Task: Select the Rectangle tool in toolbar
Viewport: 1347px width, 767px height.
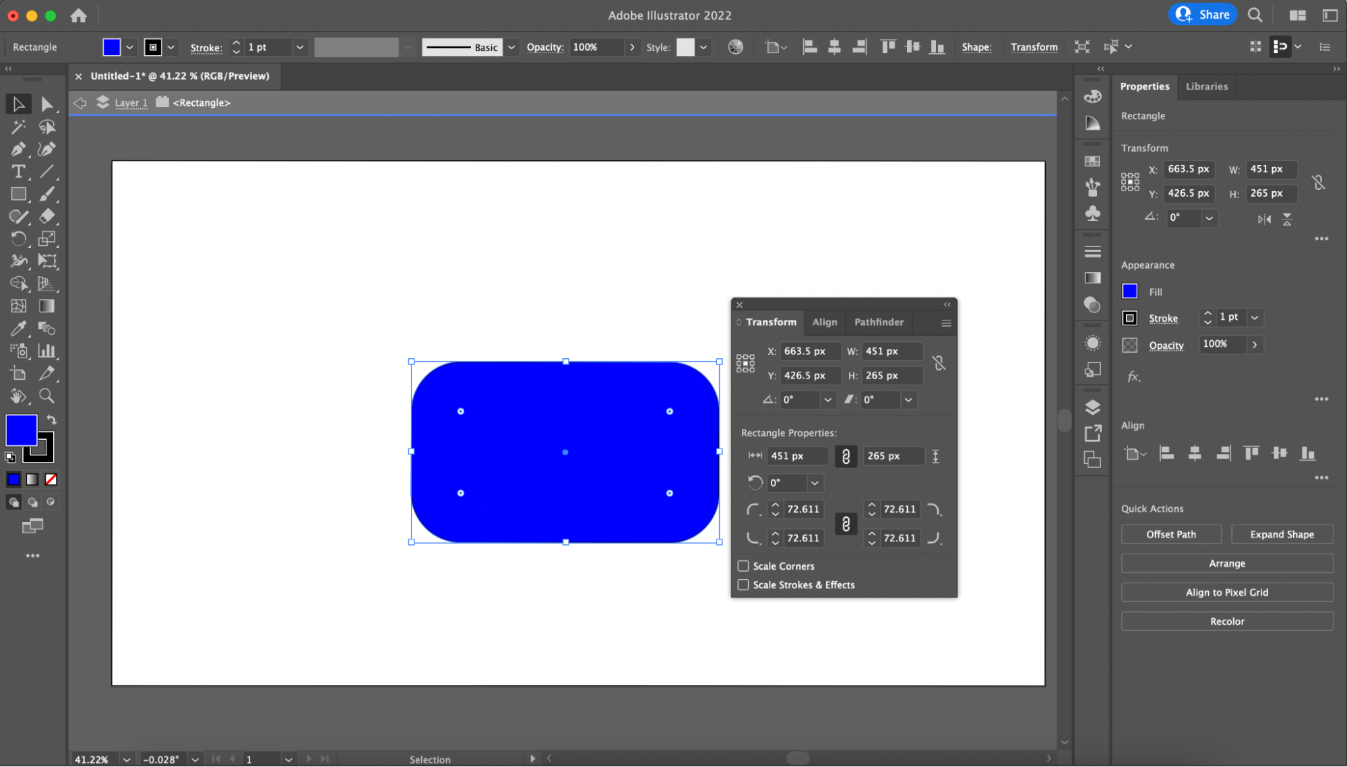Action: click(18, 194)
